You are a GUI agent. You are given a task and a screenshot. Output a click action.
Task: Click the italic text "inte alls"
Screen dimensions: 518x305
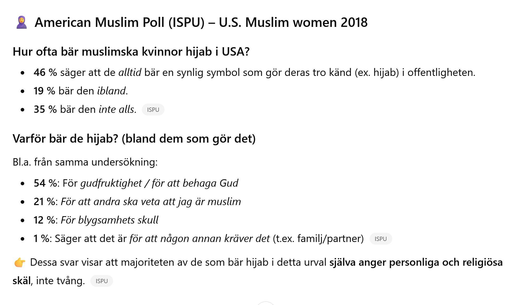coord(117,109)
